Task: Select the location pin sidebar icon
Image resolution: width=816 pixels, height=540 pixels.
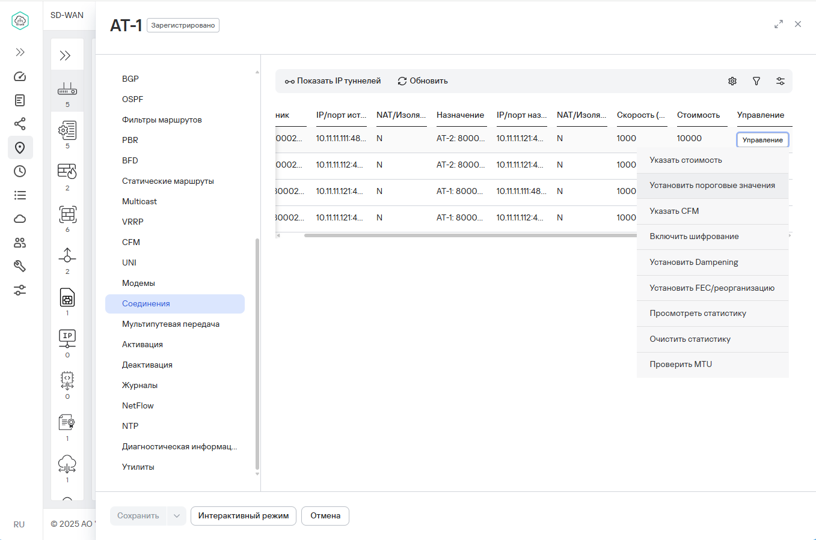Action: (20, 148)
